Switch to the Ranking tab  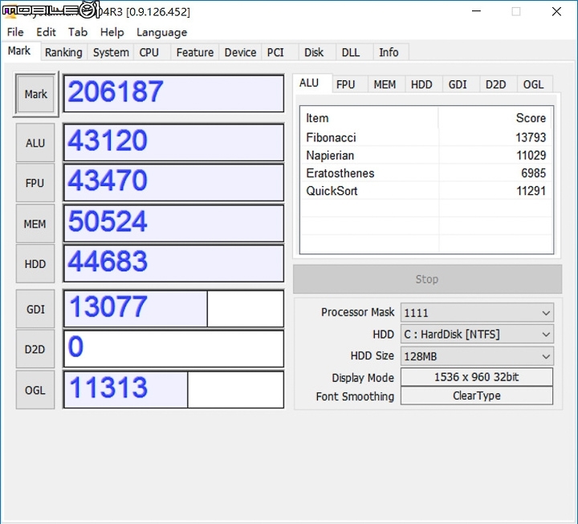click(63, 52)
